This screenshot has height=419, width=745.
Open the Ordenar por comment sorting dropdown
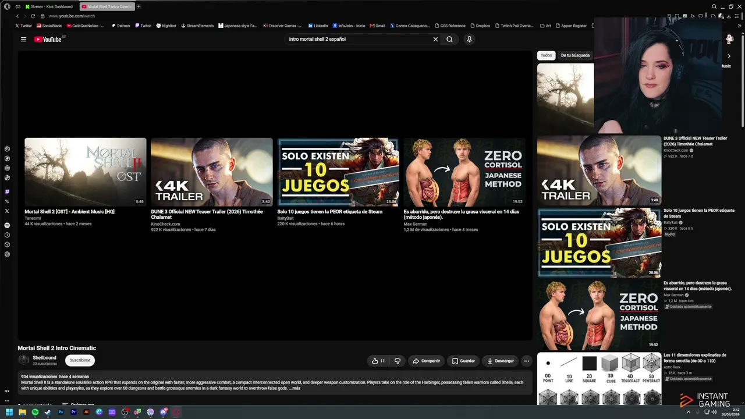[x=78, y=404]
